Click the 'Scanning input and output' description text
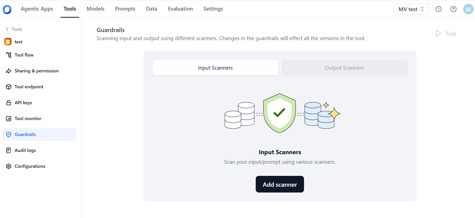 231,38
